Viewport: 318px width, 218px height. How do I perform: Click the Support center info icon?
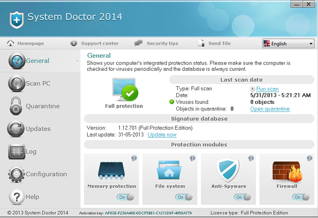pos(74,43)
